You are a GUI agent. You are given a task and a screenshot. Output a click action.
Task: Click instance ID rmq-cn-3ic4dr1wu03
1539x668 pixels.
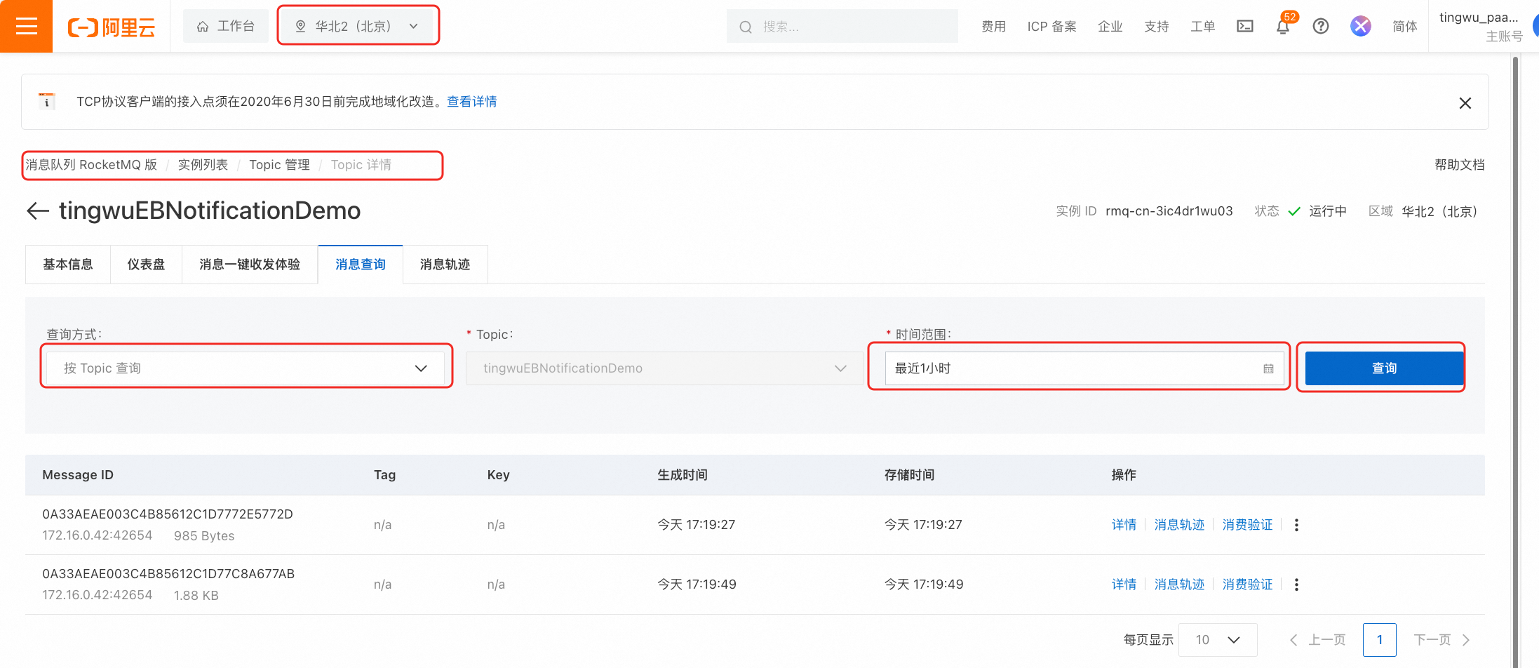point(1169,211)
